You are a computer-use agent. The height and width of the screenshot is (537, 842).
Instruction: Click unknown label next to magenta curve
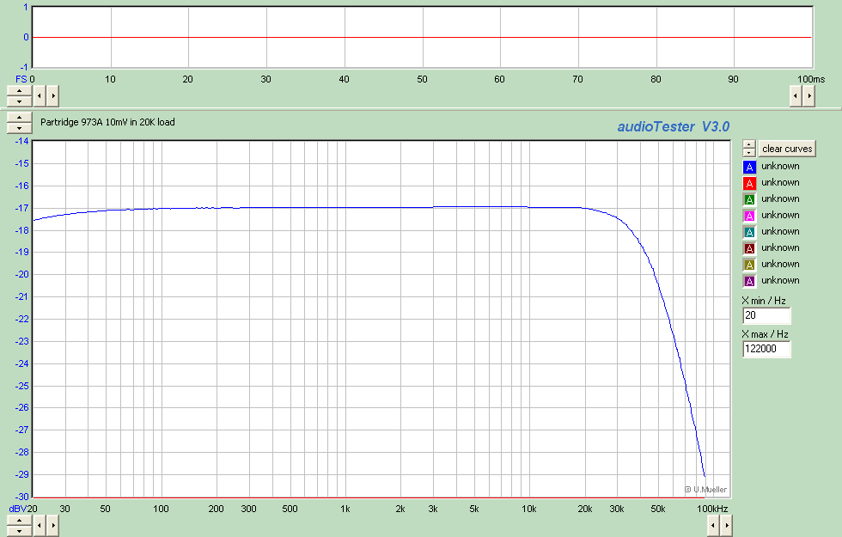pyautogui.click(x=780, y=216)
